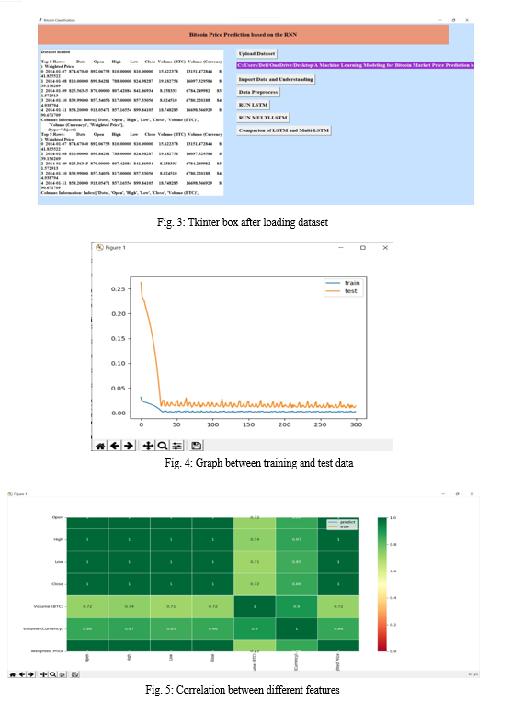
Task: Click the High row label on heatmap
Action: [x=59, y=539]
